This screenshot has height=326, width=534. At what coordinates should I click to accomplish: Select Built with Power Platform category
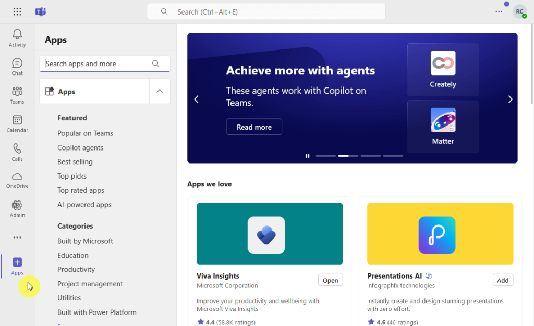tap(96, 312)
